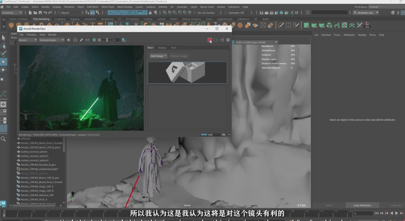Viewport: 405px width, 221px height.
Task: Switch to the Rigging shelf tab
Action: point(75,19)
